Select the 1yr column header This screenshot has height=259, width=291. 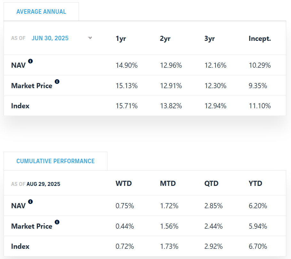121,38
